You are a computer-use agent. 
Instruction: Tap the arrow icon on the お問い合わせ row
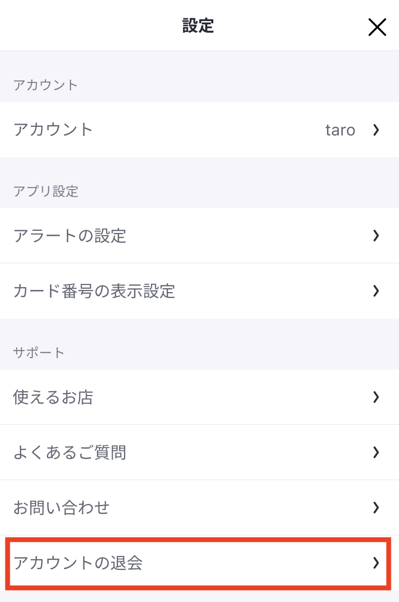tap(376, 508)
